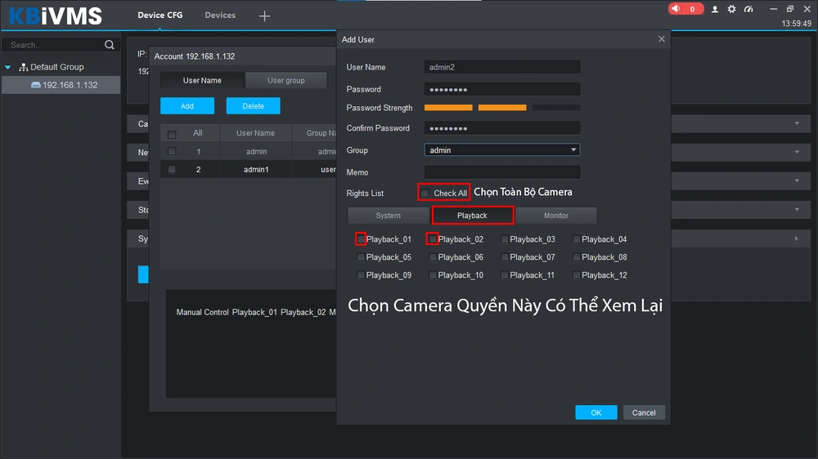Expand the fourth collapsed section arrow on right
Screen dimensions: 818x459
797,209
